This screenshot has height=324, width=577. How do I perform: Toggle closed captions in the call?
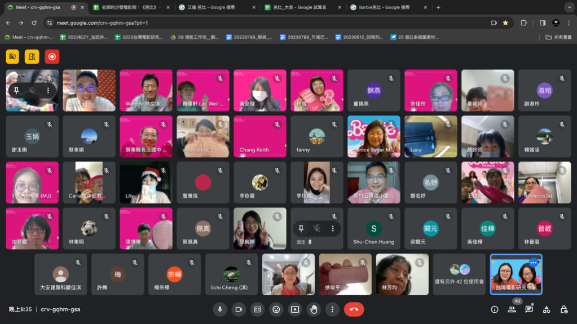tap(257, 309)
